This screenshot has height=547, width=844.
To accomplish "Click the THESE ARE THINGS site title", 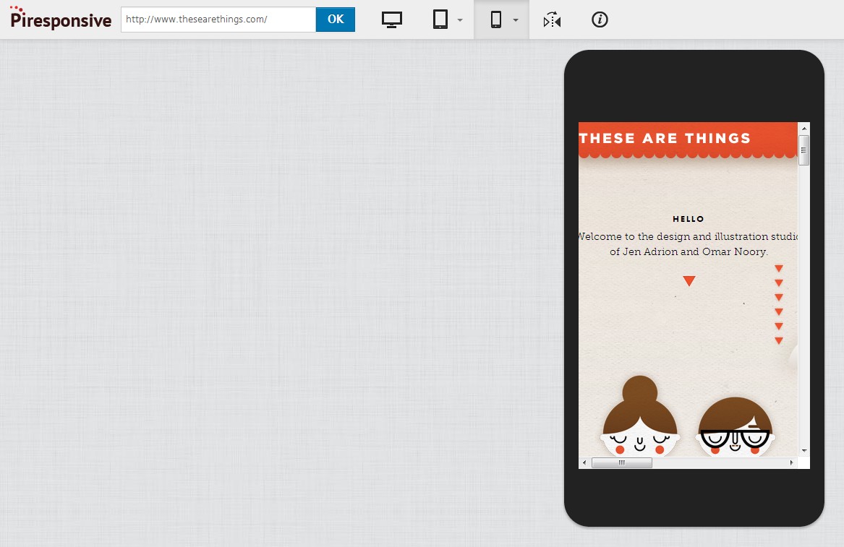I will tap(665, 138).
